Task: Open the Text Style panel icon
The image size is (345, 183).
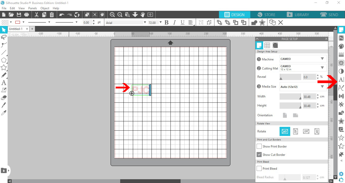Action: [x=341, y=80]
